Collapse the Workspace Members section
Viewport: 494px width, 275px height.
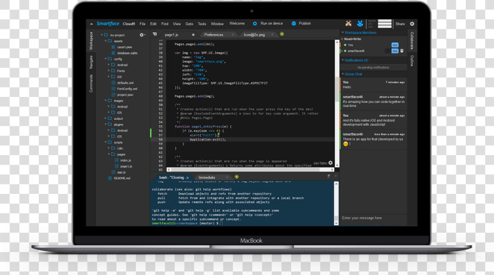point(343,32)
